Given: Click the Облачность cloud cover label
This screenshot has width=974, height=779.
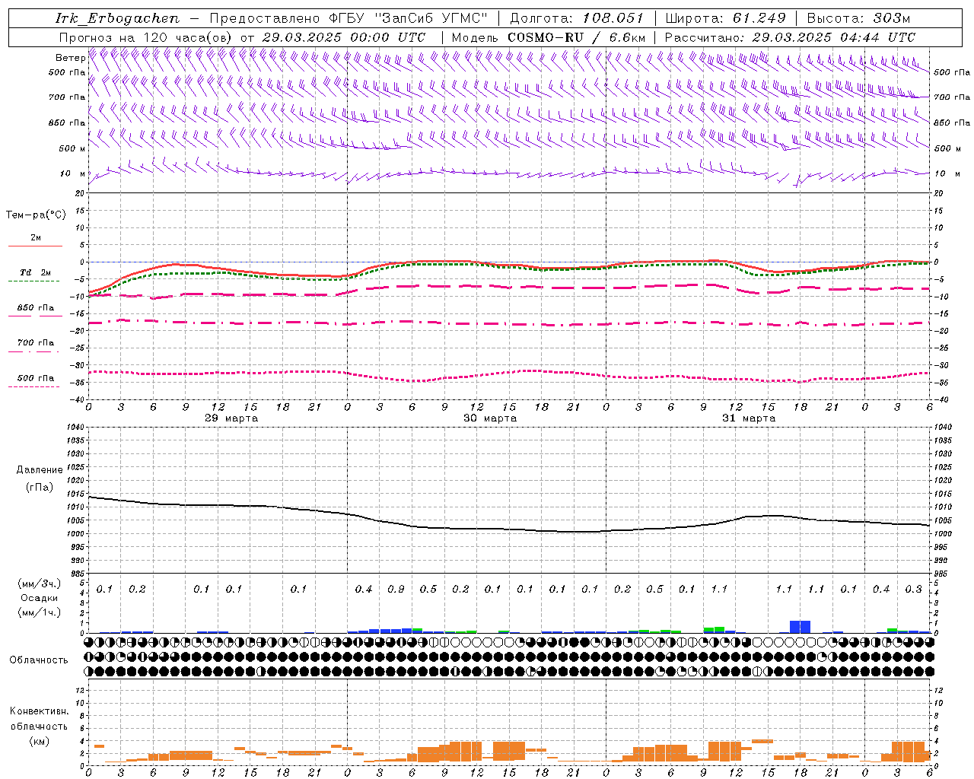Looking at the screenshot, I should pyautogui.click(x=39, y=660).
